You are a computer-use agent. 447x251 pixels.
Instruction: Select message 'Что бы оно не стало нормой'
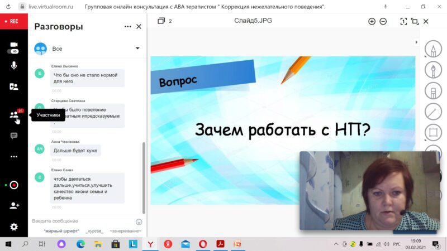88,78
